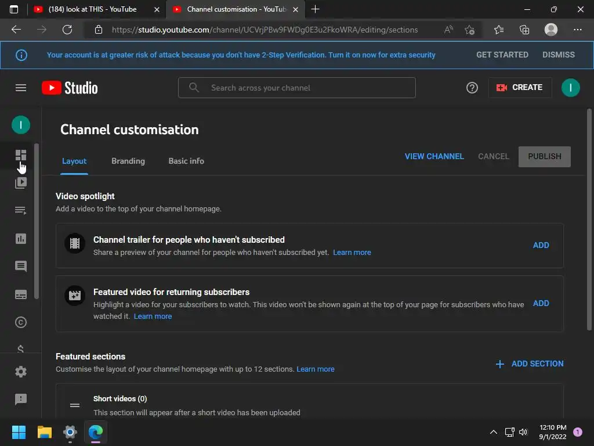Open Learn more for featured sections
594x446 pixels.
click(x=315, y=369)
